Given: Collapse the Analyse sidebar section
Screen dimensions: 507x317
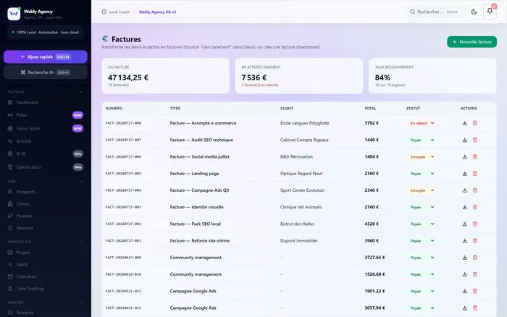Looking at the screenshot, I should (x=81, y=303).
